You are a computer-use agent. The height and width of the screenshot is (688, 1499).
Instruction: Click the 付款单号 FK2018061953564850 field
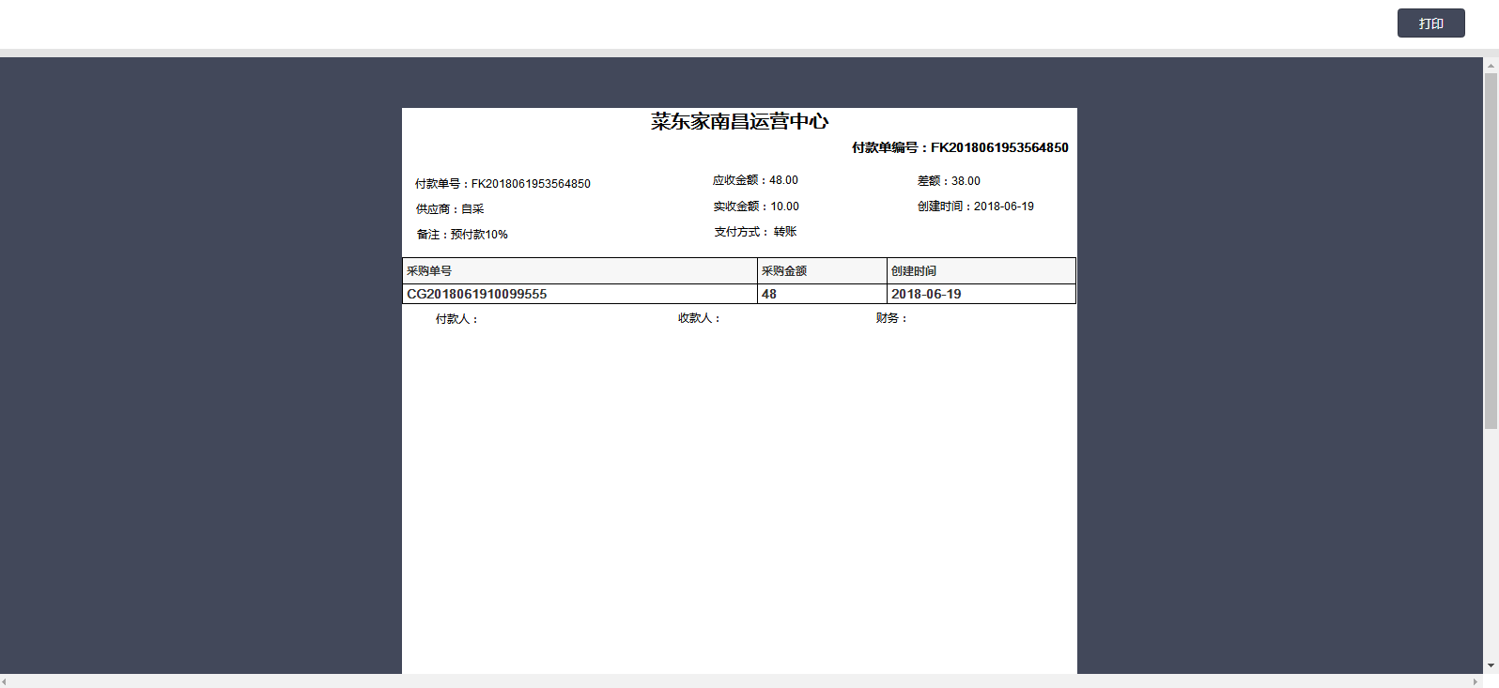(x=502, y=184)
